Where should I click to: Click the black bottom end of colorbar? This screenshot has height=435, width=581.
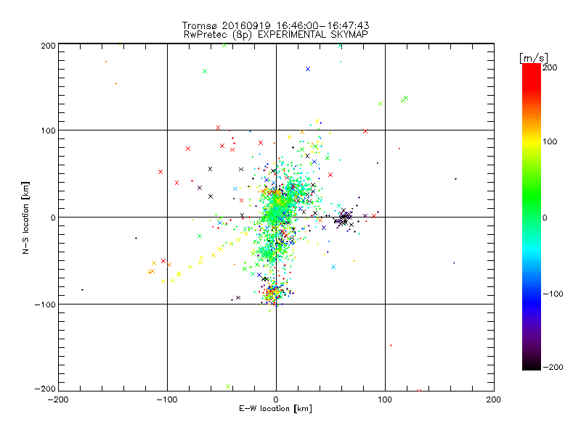[531, 365]
